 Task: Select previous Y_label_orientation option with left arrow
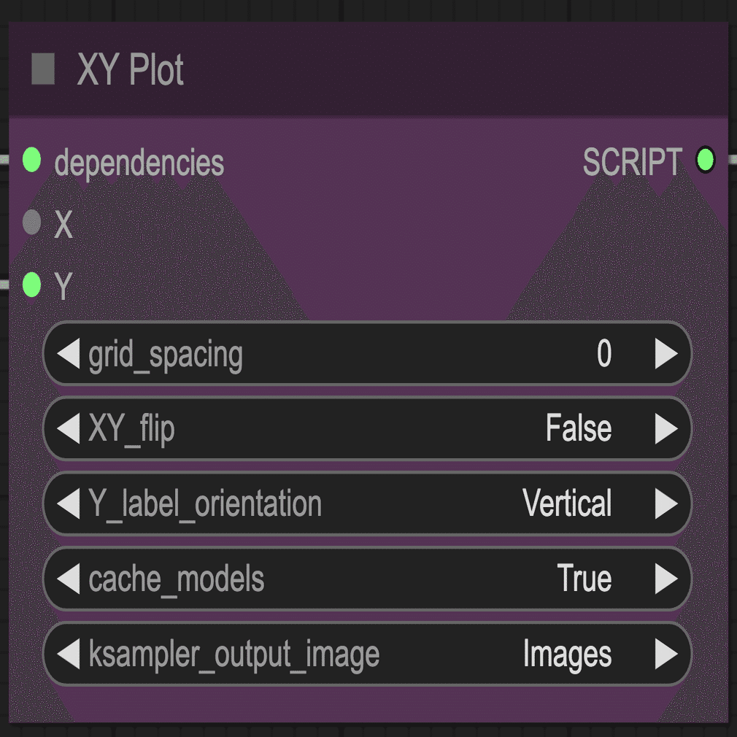click(x=69, y=503)
